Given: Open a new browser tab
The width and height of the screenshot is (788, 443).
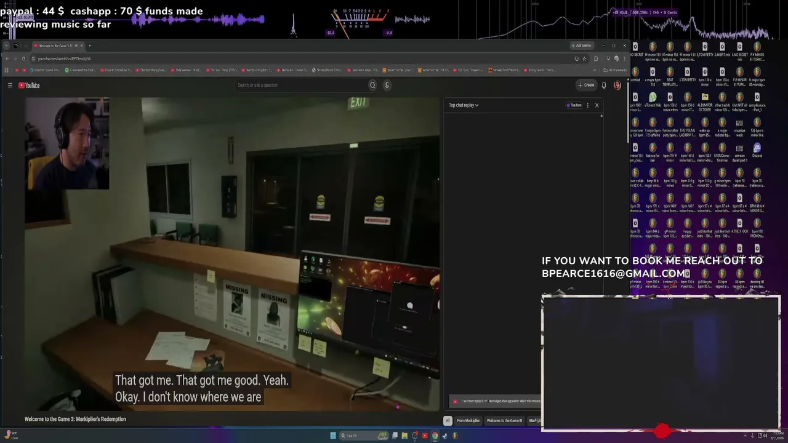Looking at the screenshot, I should (89, 46).
